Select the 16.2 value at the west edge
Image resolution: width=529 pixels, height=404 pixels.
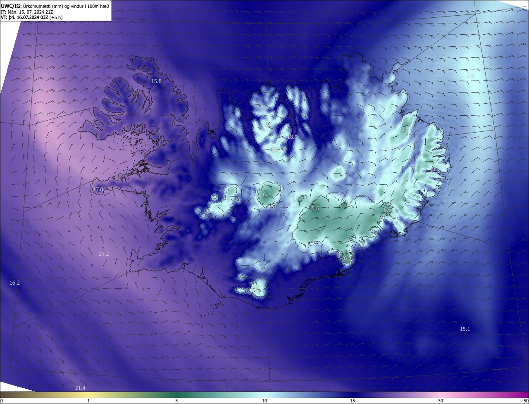[x=14, y=283]
